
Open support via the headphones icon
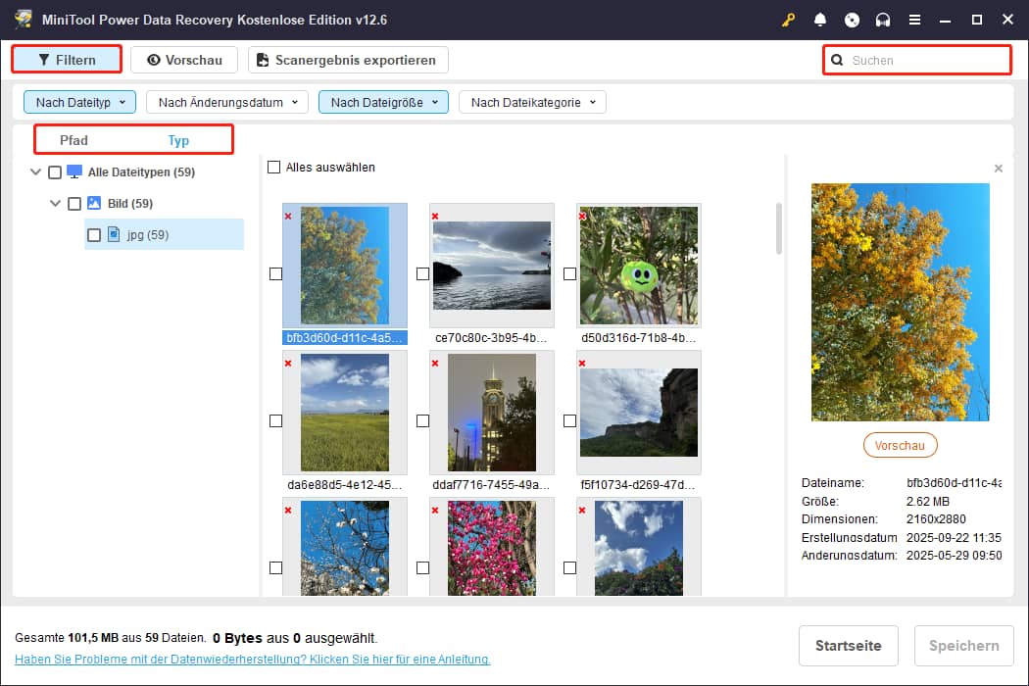coord(883,20)
